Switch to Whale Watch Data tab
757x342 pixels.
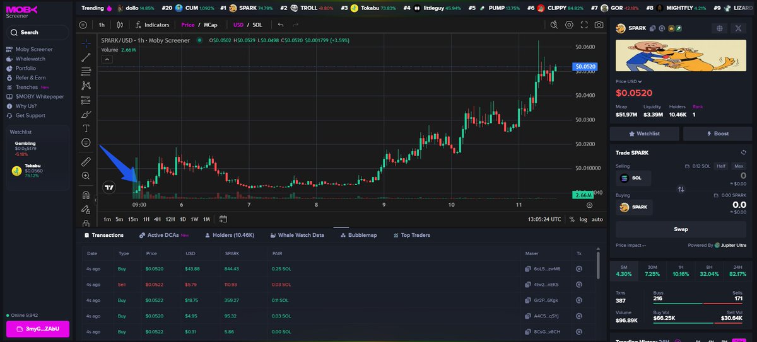pos(297,235)
